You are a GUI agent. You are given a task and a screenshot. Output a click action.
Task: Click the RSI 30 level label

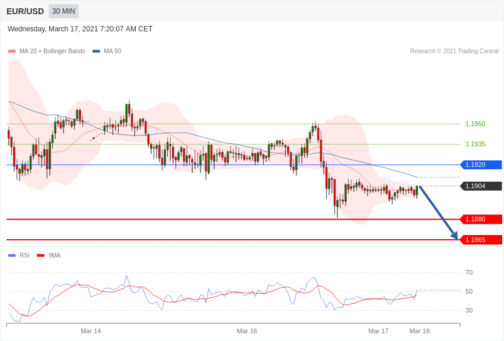[x=469, y=310]
